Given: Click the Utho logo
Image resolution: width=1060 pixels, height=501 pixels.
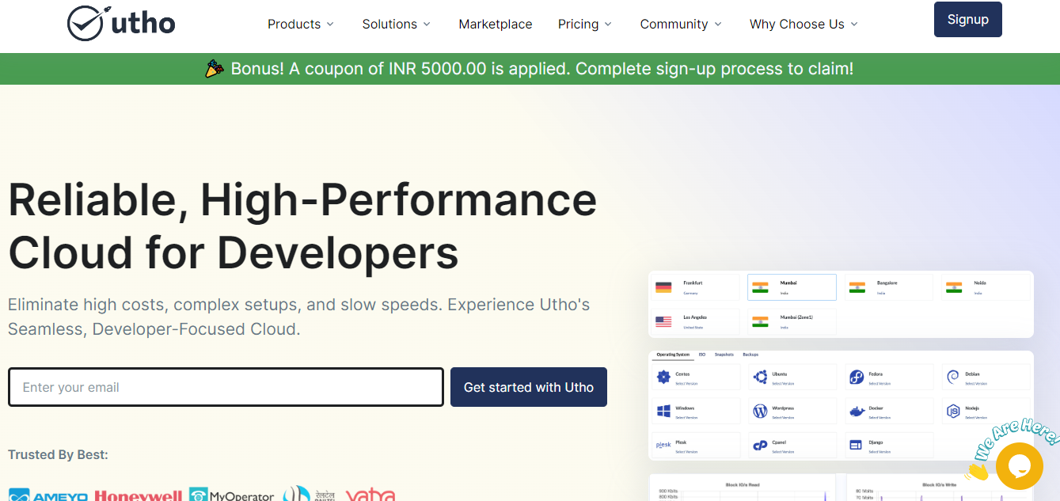Looking at the screenshot, I should (120, 23).
